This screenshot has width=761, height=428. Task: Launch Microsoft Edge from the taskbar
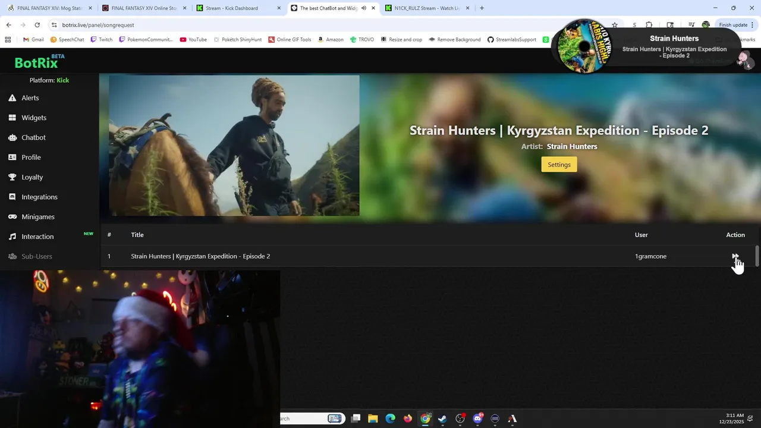(390, 418)
